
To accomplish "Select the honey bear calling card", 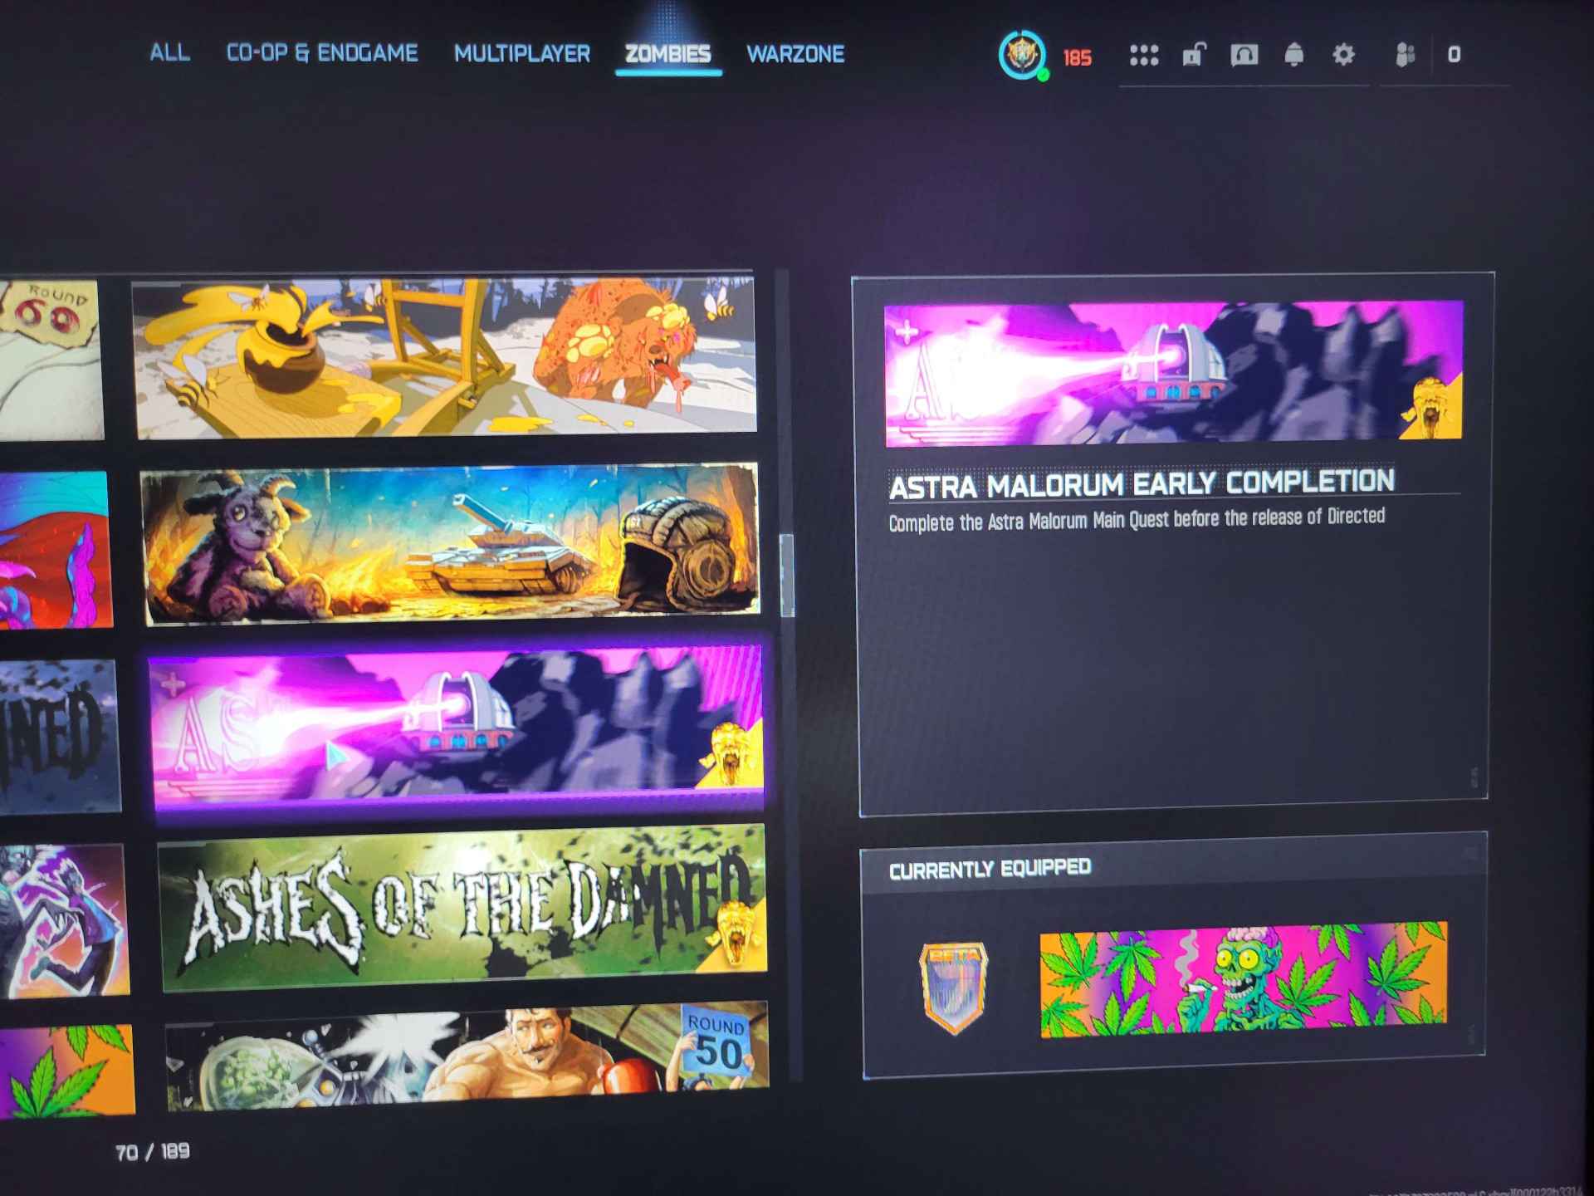I will tap(446, 357).
